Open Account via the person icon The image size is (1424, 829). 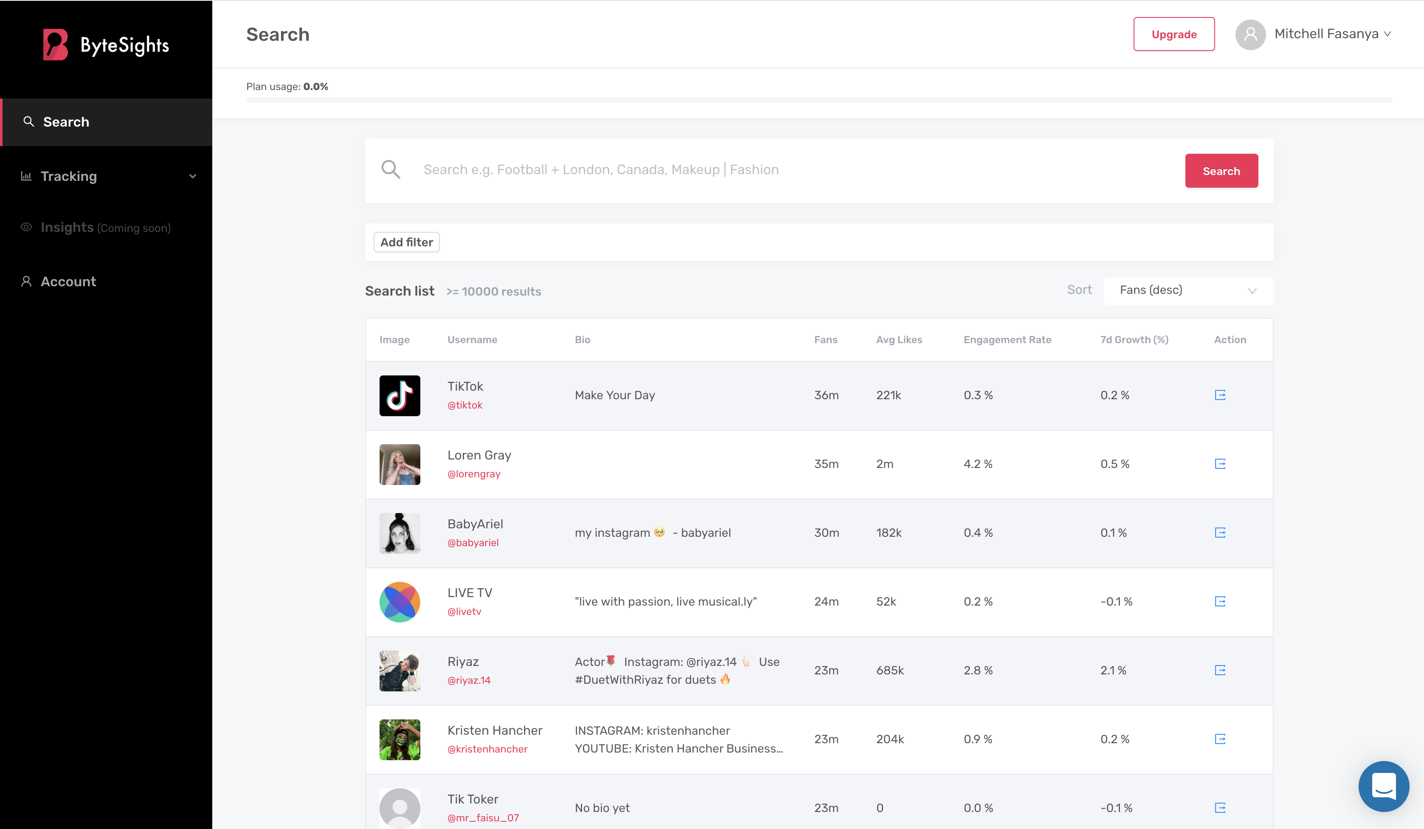pyautogui.click(x=26, y=281)
